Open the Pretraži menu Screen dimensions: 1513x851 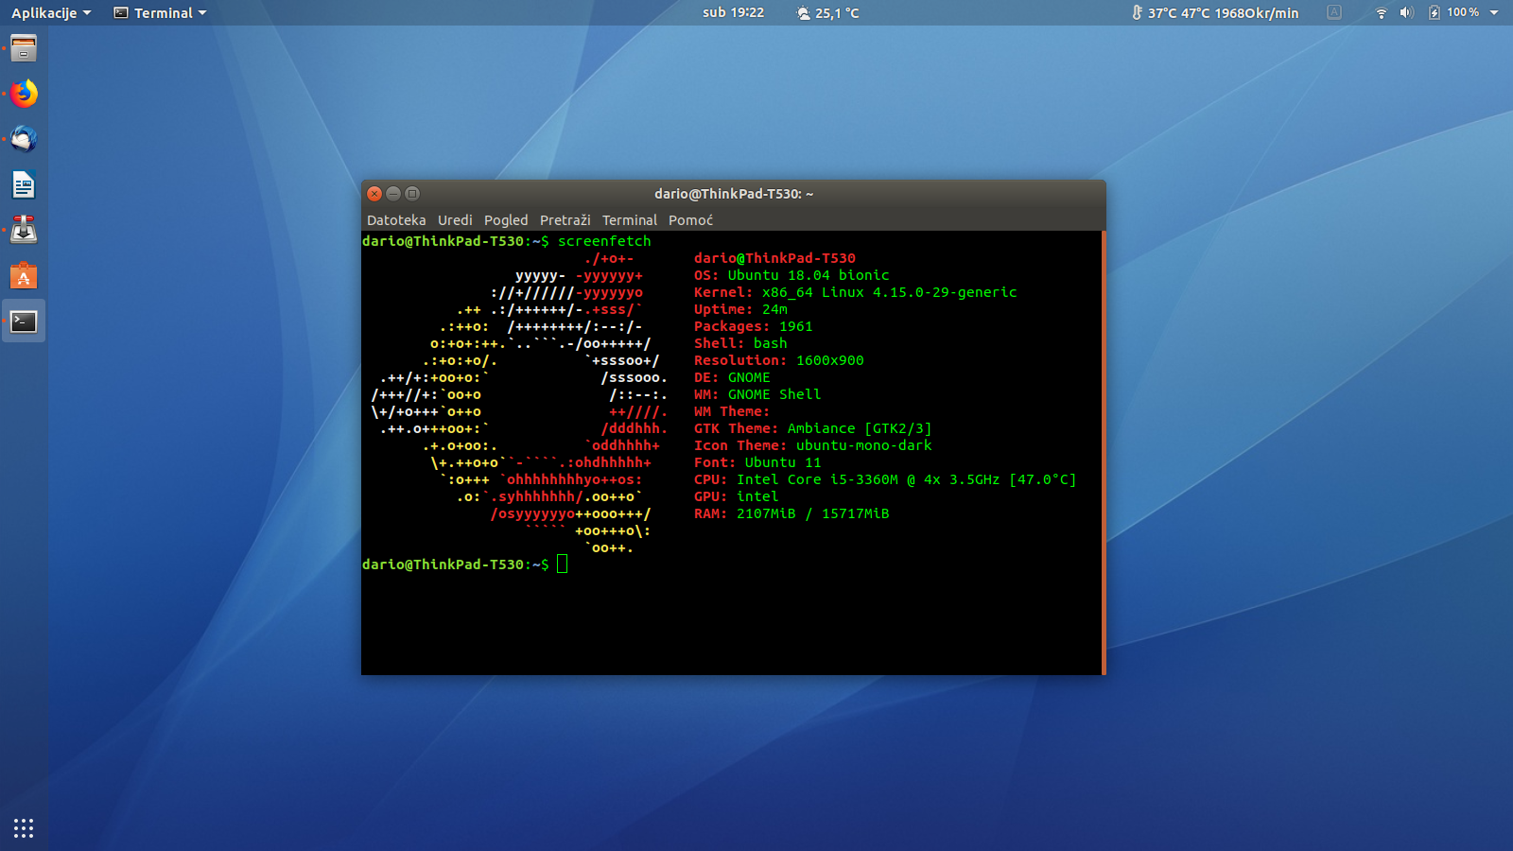pos(565,220)
